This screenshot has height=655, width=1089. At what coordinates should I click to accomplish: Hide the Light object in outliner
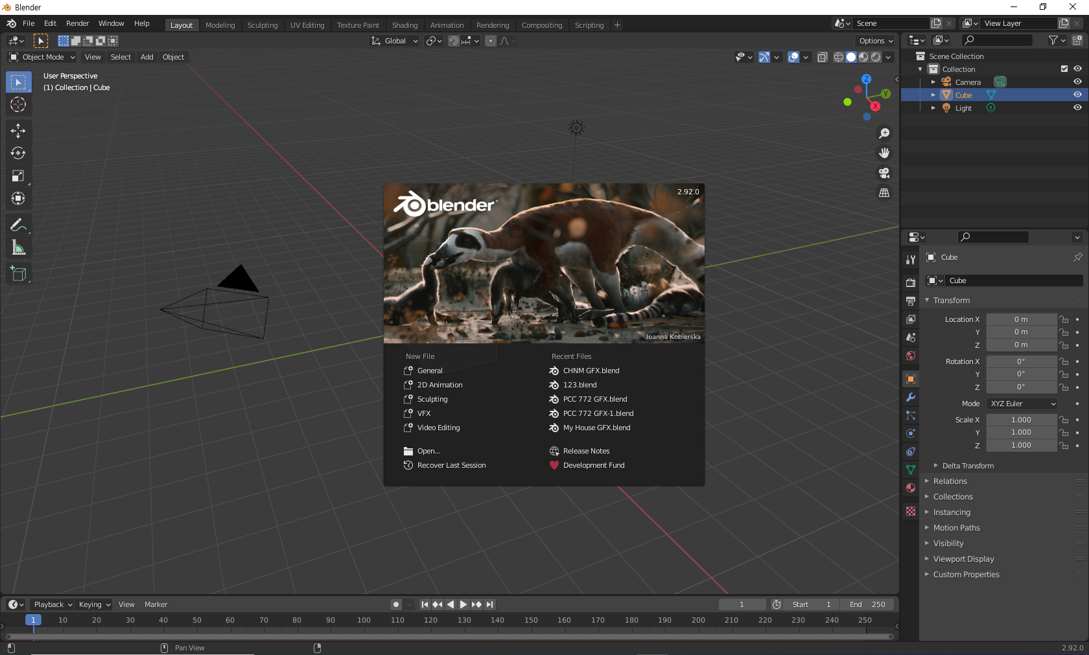click(1077, 108)
